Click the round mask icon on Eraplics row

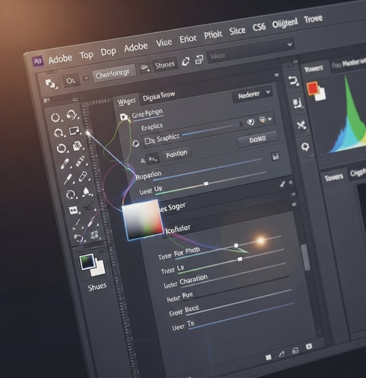[x=251, y=122]
